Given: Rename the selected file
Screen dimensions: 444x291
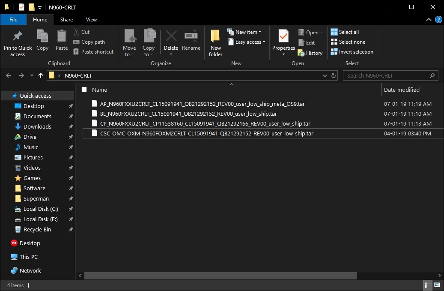Looking at the screenshot, I should pos(191,41).
